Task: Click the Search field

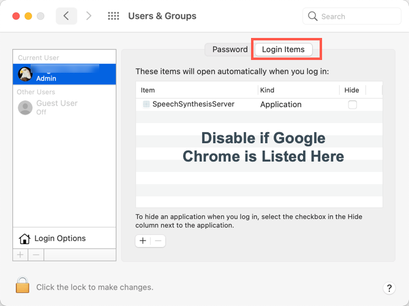Action: [351, 16]
